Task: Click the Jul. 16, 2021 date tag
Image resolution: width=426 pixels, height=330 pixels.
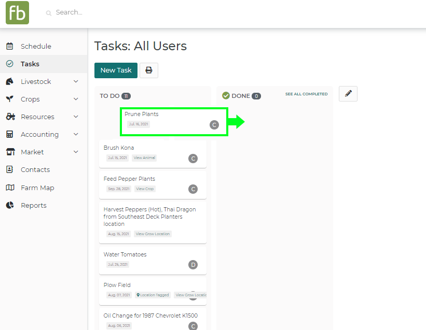Action: (x=139, y=124)
